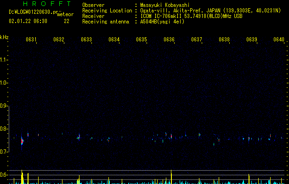
Task: Click the 'Observer' field label
Action: (93, 5)
